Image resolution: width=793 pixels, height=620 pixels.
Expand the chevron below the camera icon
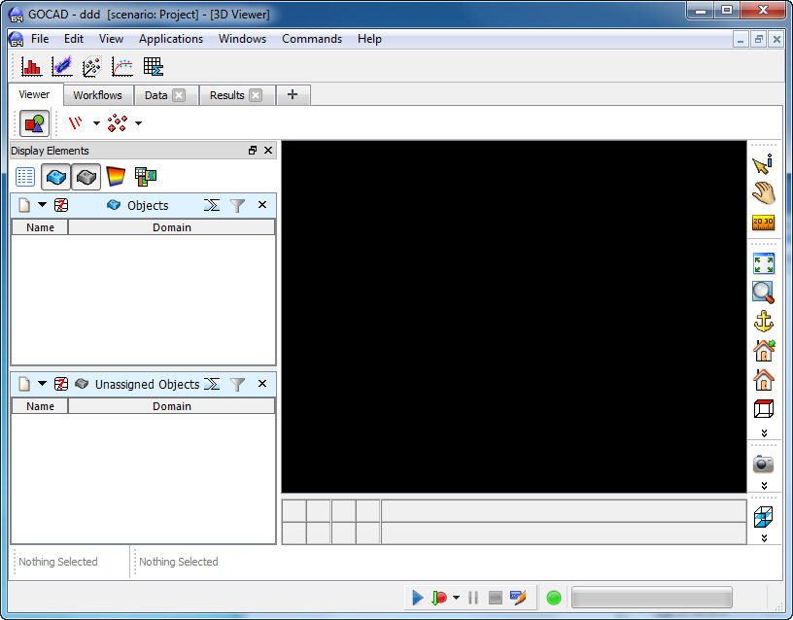(x=764, y=486)
